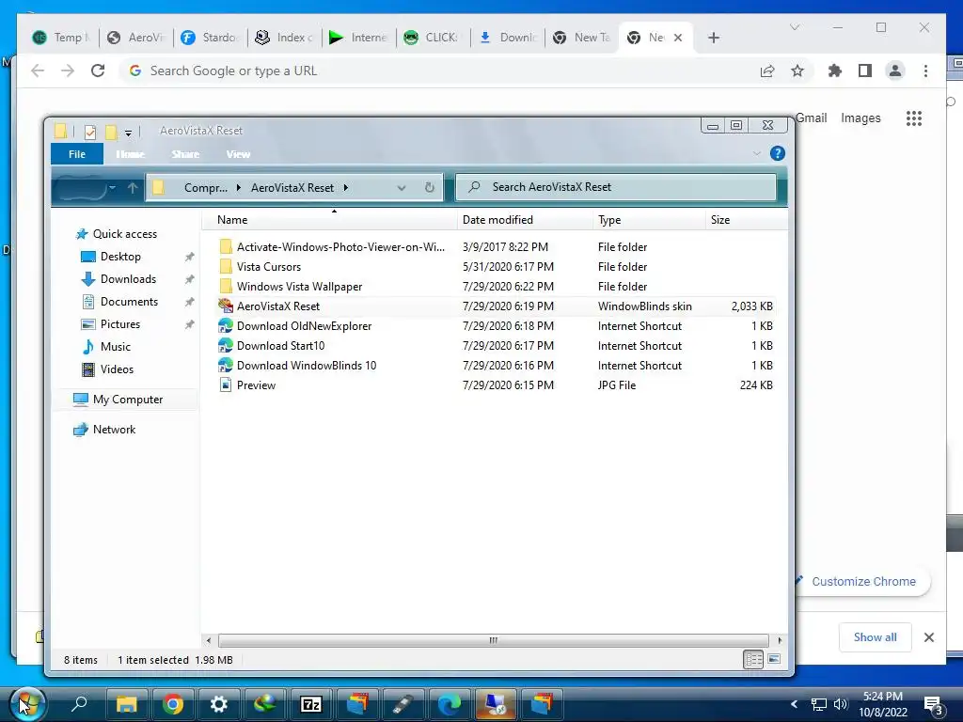Screen dimensions: 963x722
Task: Open Videos in navigation pane
Action: tap(117, 369)
